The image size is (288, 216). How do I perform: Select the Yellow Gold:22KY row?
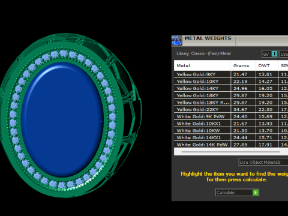pyautogui.click(x=231, y=109)
